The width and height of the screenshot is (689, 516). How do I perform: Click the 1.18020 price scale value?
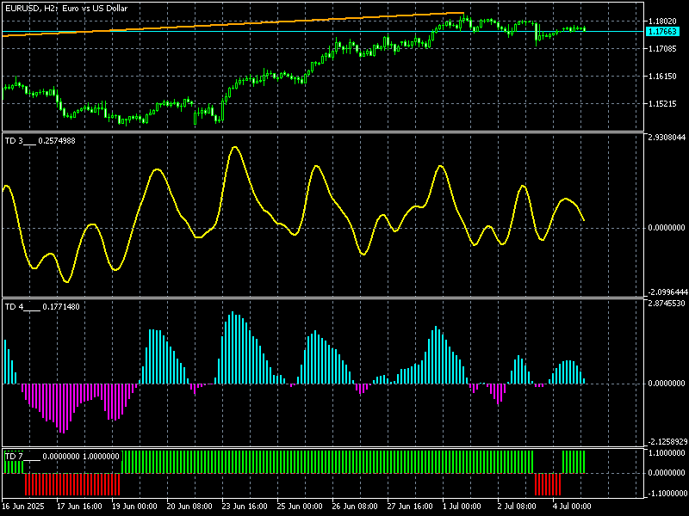[662, 21]
